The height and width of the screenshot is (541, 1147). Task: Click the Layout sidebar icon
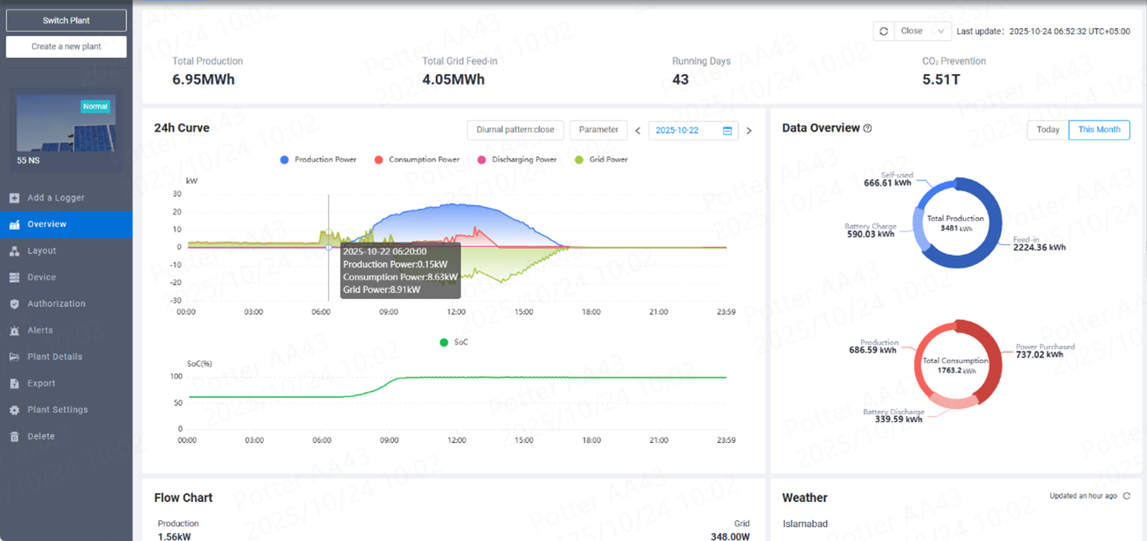tap(14, 251)
